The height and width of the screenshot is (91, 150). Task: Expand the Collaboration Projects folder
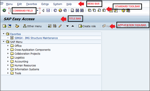(8, 53)
